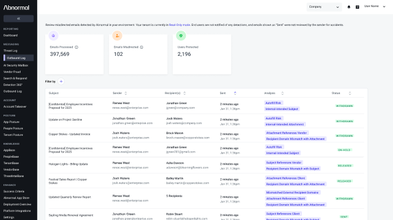Open Detection 360° page
The image size is (393, 220).
[x=13, y=85]
